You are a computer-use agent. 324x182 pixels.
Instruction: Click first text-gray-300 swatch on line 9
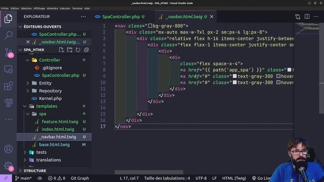(x=235, y=76)
